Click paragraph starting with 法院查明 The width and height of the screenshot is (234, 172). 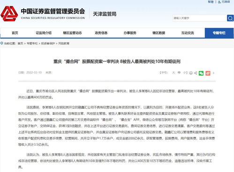[x=117, y=126]
